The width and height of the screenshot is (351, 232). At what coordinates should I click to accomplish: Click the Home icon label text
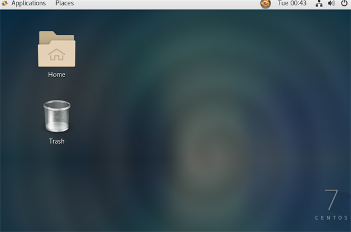(x=57, y=74)
